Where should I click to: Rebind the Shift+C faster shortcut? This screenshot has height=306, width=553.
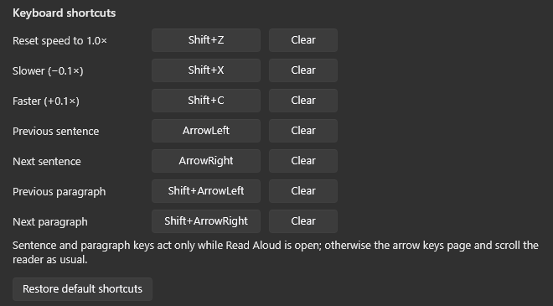206,101
